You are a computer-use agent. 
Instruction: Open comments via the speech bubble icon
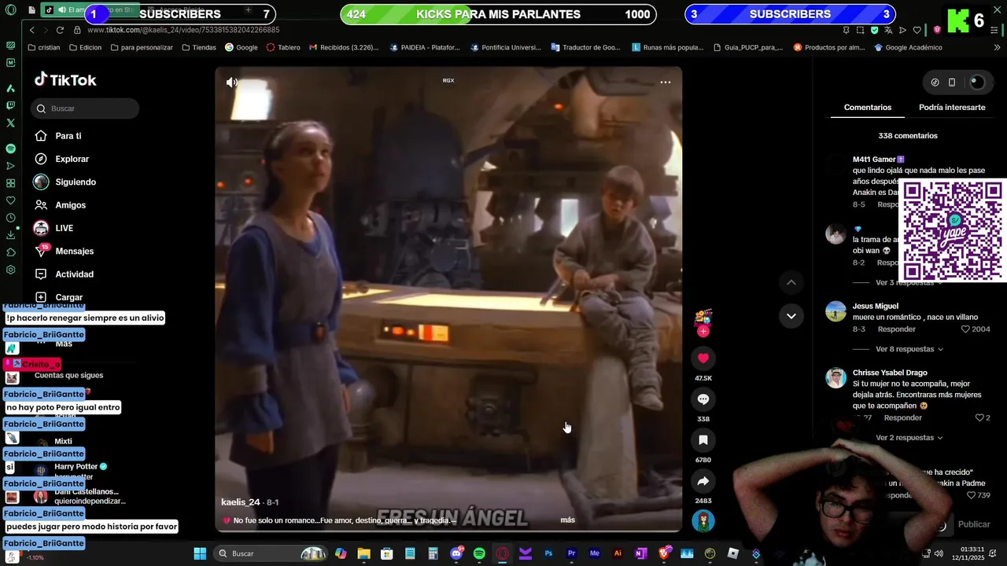(x=703, y=399)
